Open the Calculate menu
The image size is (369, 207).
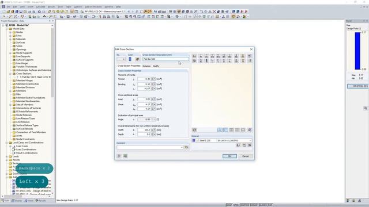(x=40, y=7)
